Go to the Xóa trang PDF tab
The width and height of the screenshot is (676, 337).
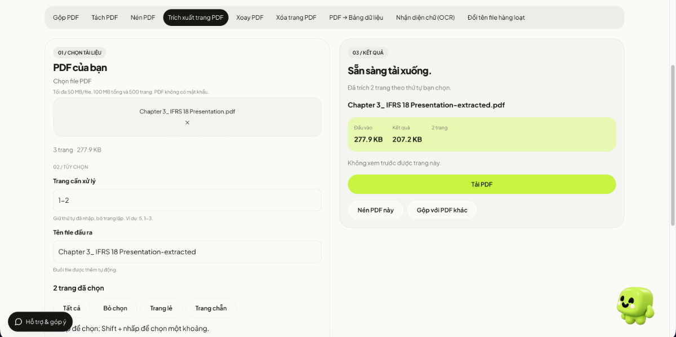tap(296, 17)
